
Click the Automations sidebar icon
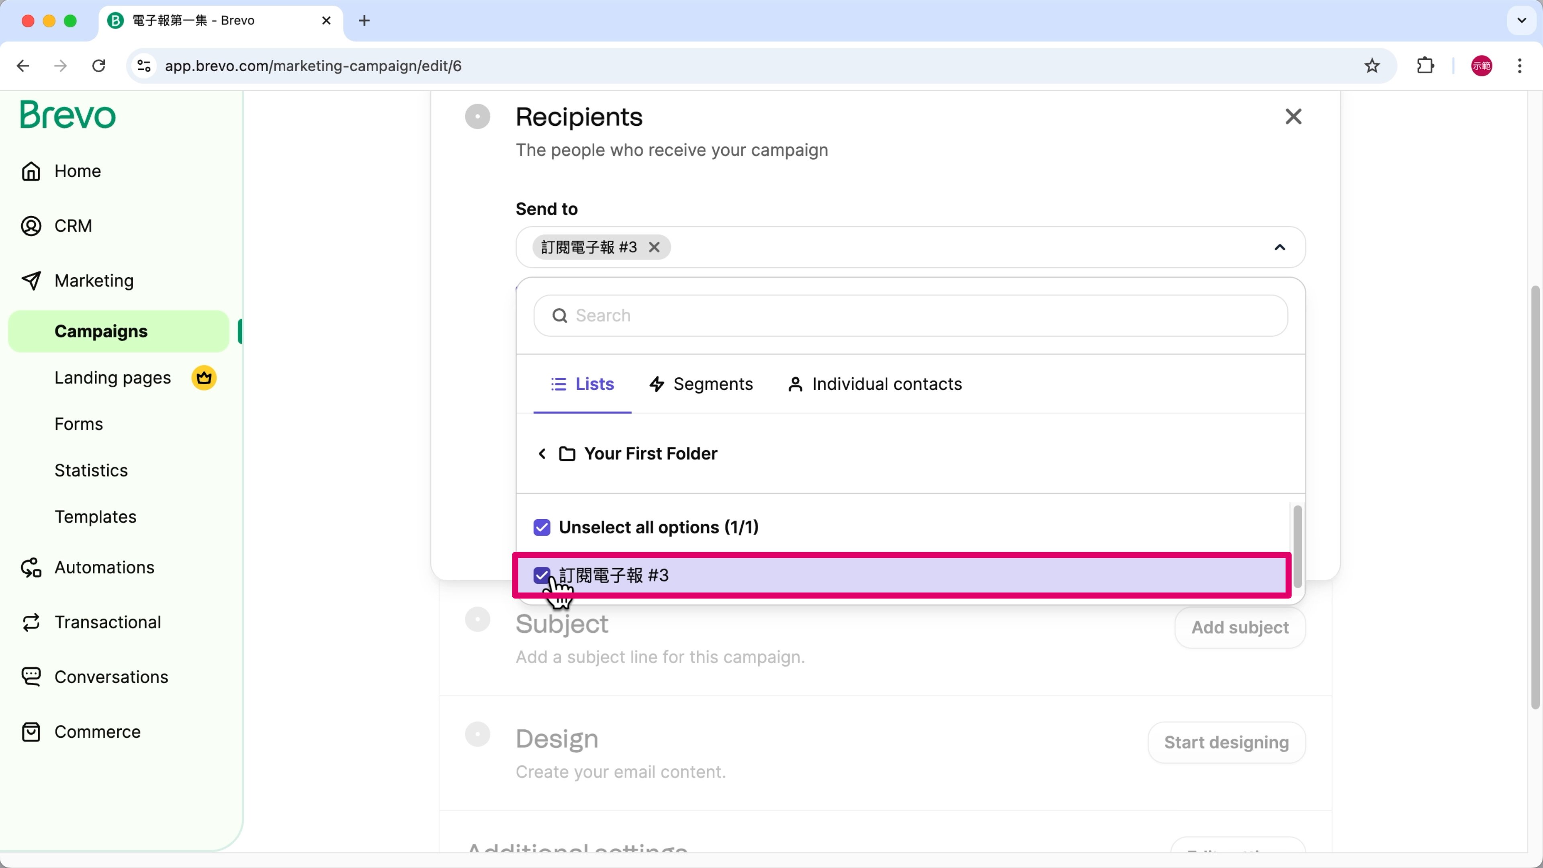31,567
